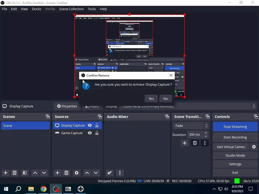Open 7-Zip from taskbar
The height and width of the screenshot is (194, 259).
[x=68, y=189]
